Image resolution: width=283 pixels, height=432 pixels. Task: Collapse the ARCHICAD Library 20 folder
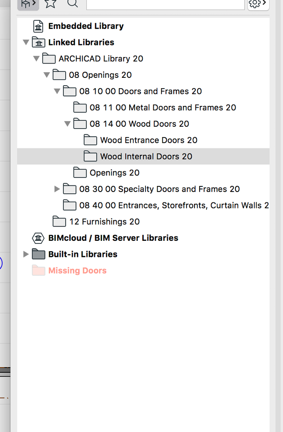point(36,58)
